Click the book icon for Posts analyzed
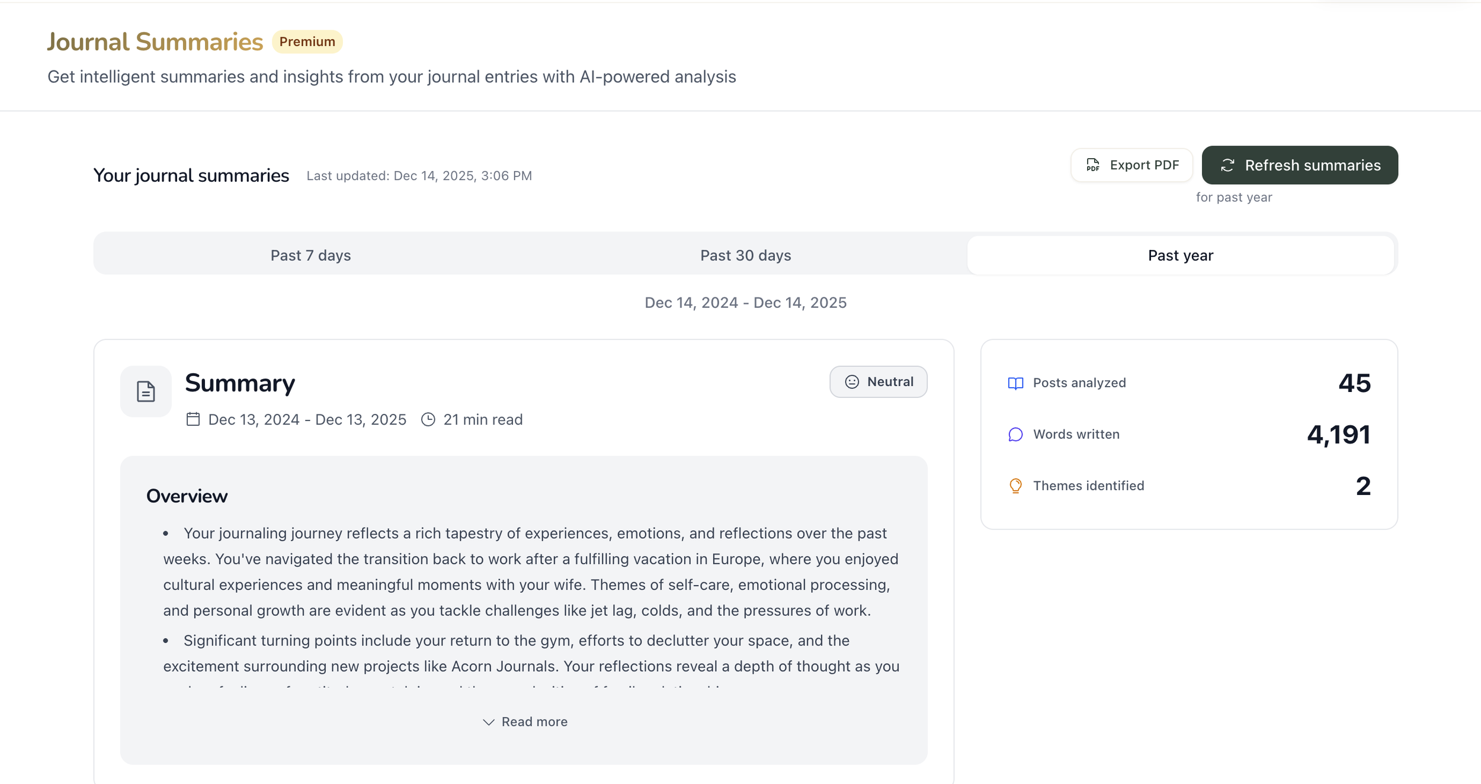 click(x=1015, y=383)
